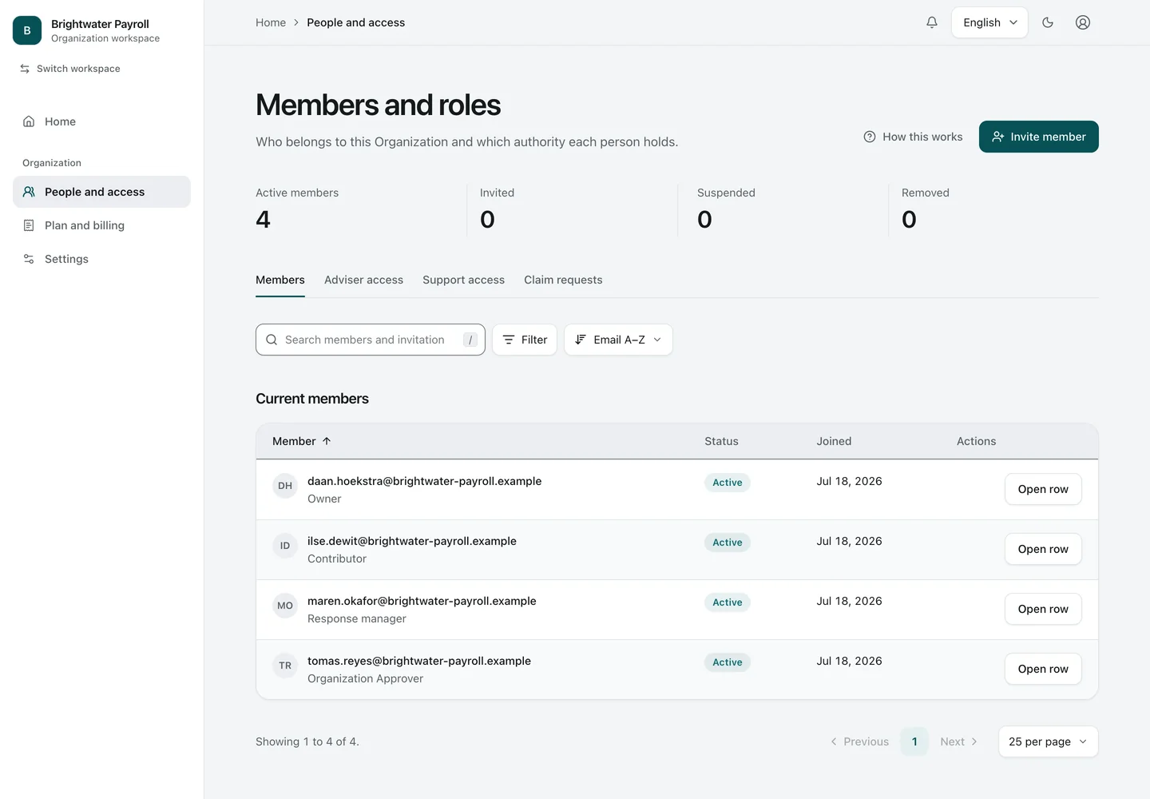Click the notifications bell icon
This screenshot has width=1150, height=799.
pyautogui.click(x=932, y=22)
